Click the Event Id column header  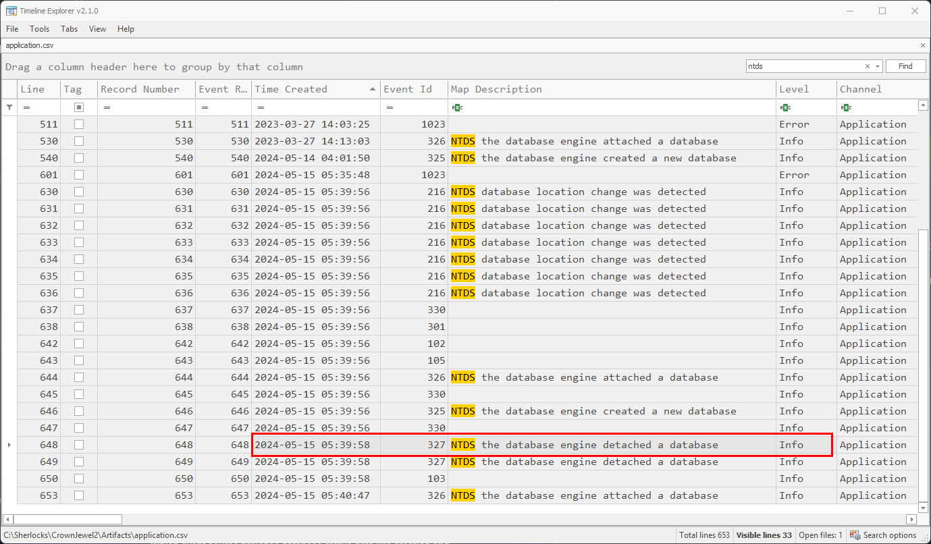pyautogui.click(x=408, y=89)
